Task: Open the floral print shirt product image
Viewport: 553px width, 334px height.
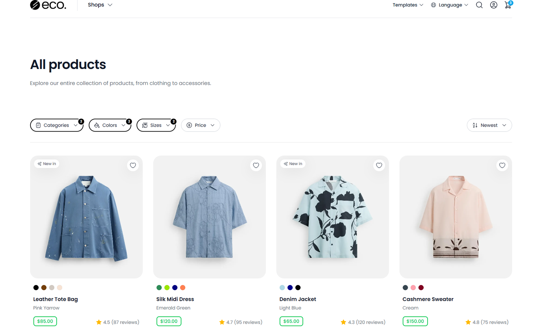Action: tap(332, 217)
